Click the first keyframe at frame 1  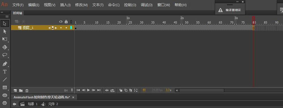(x=76, y=28)
